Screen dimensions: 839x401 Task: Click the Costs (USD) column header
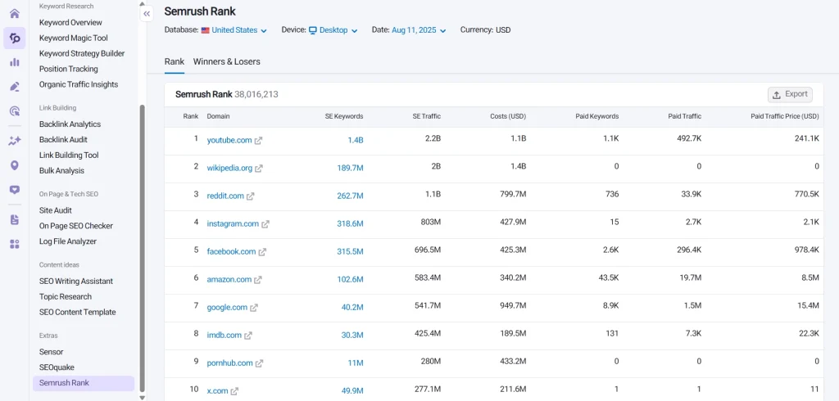[x=508, y=116]
